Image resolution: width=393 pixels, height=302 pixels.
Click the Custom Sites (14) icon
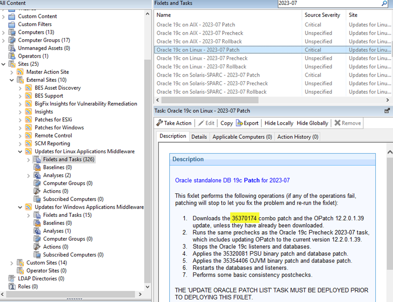20,263
